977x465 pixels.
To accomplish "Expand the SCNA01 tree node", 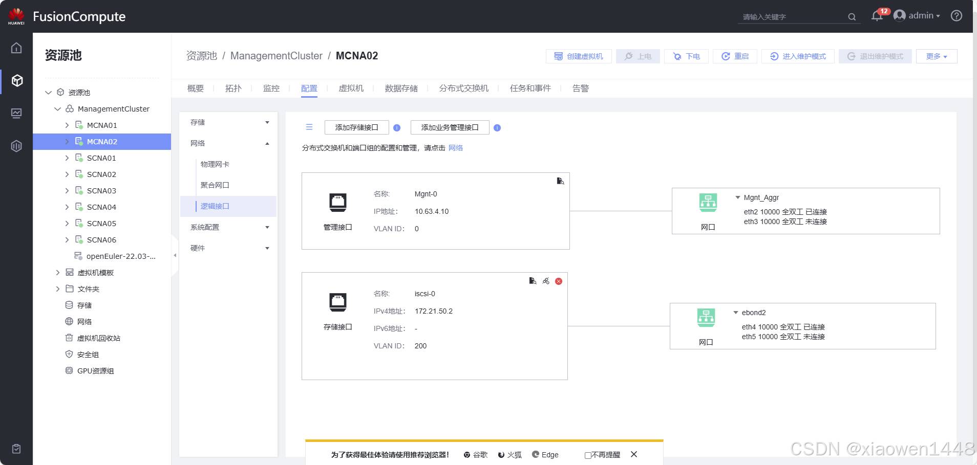I will coord(67,158).
